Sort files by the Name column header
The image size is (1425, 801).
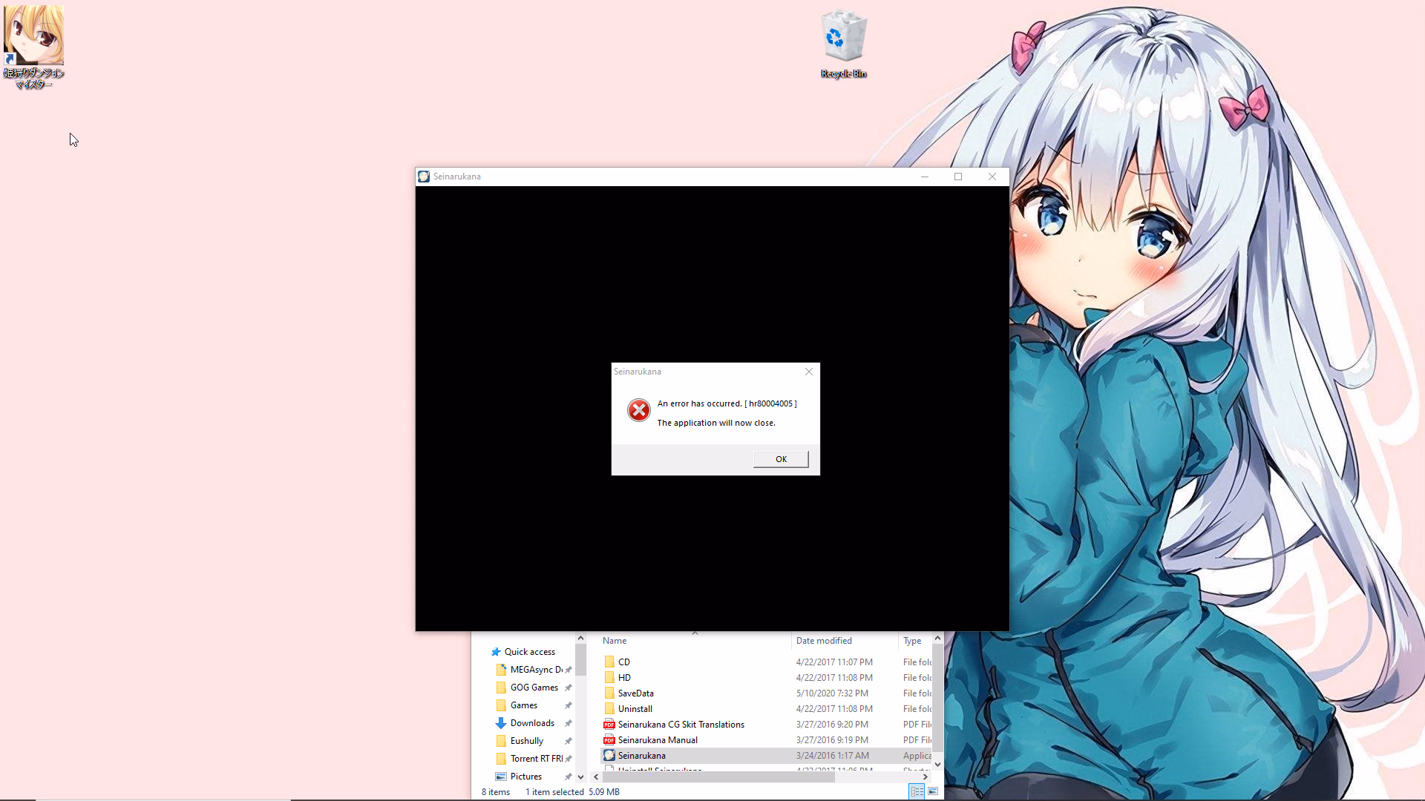pos(615,641)
